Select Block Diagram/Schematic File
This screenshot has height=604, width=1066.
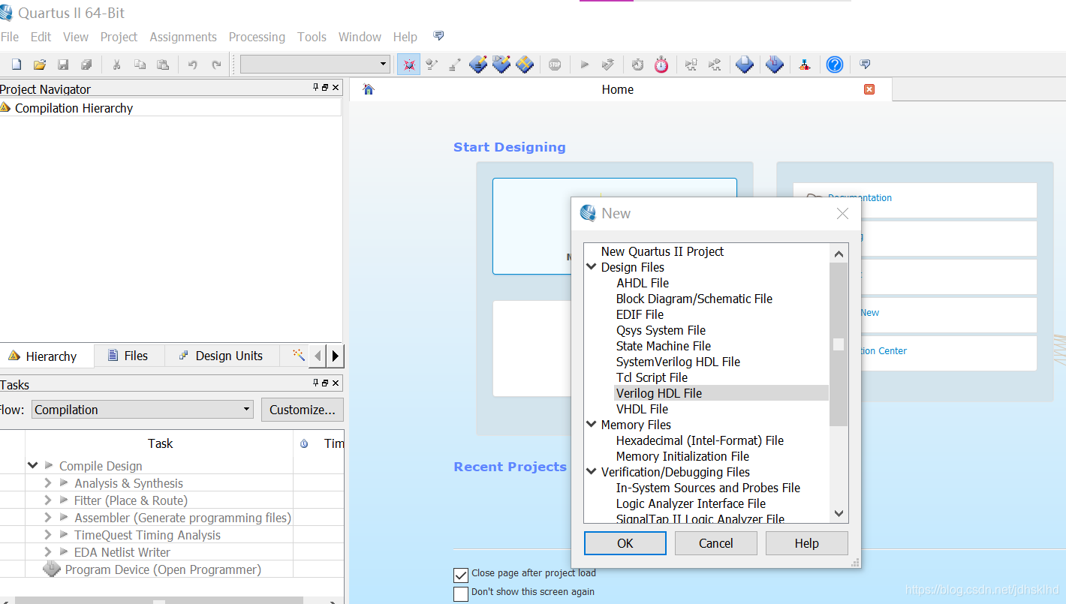click(694, 299)
